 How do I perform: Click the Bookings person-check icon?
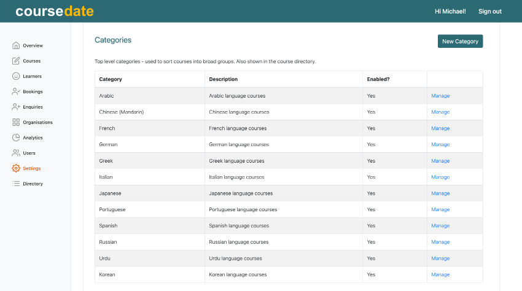pos(16,91)
